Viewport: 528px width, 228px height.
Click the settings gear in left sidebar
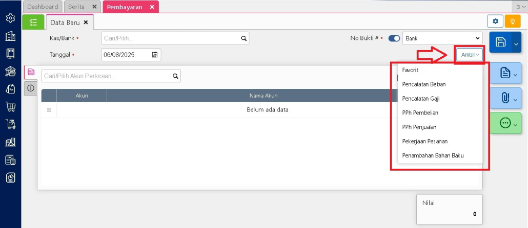10,18
